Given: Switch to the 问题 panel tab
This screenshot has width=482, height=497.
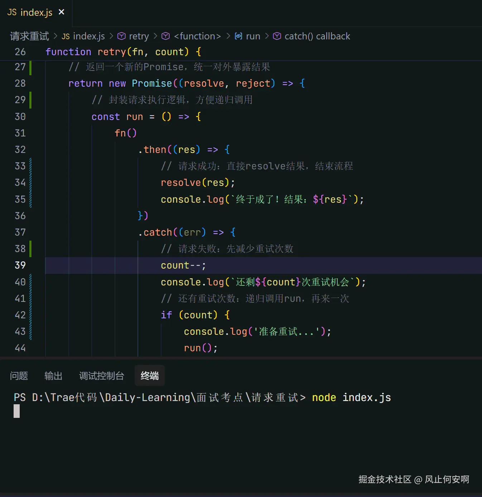Looking at the screenshot, I should 19,376.
